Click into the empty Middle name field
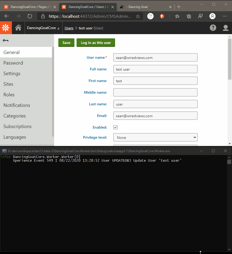The image size is (232, 254). pos(155,92)
